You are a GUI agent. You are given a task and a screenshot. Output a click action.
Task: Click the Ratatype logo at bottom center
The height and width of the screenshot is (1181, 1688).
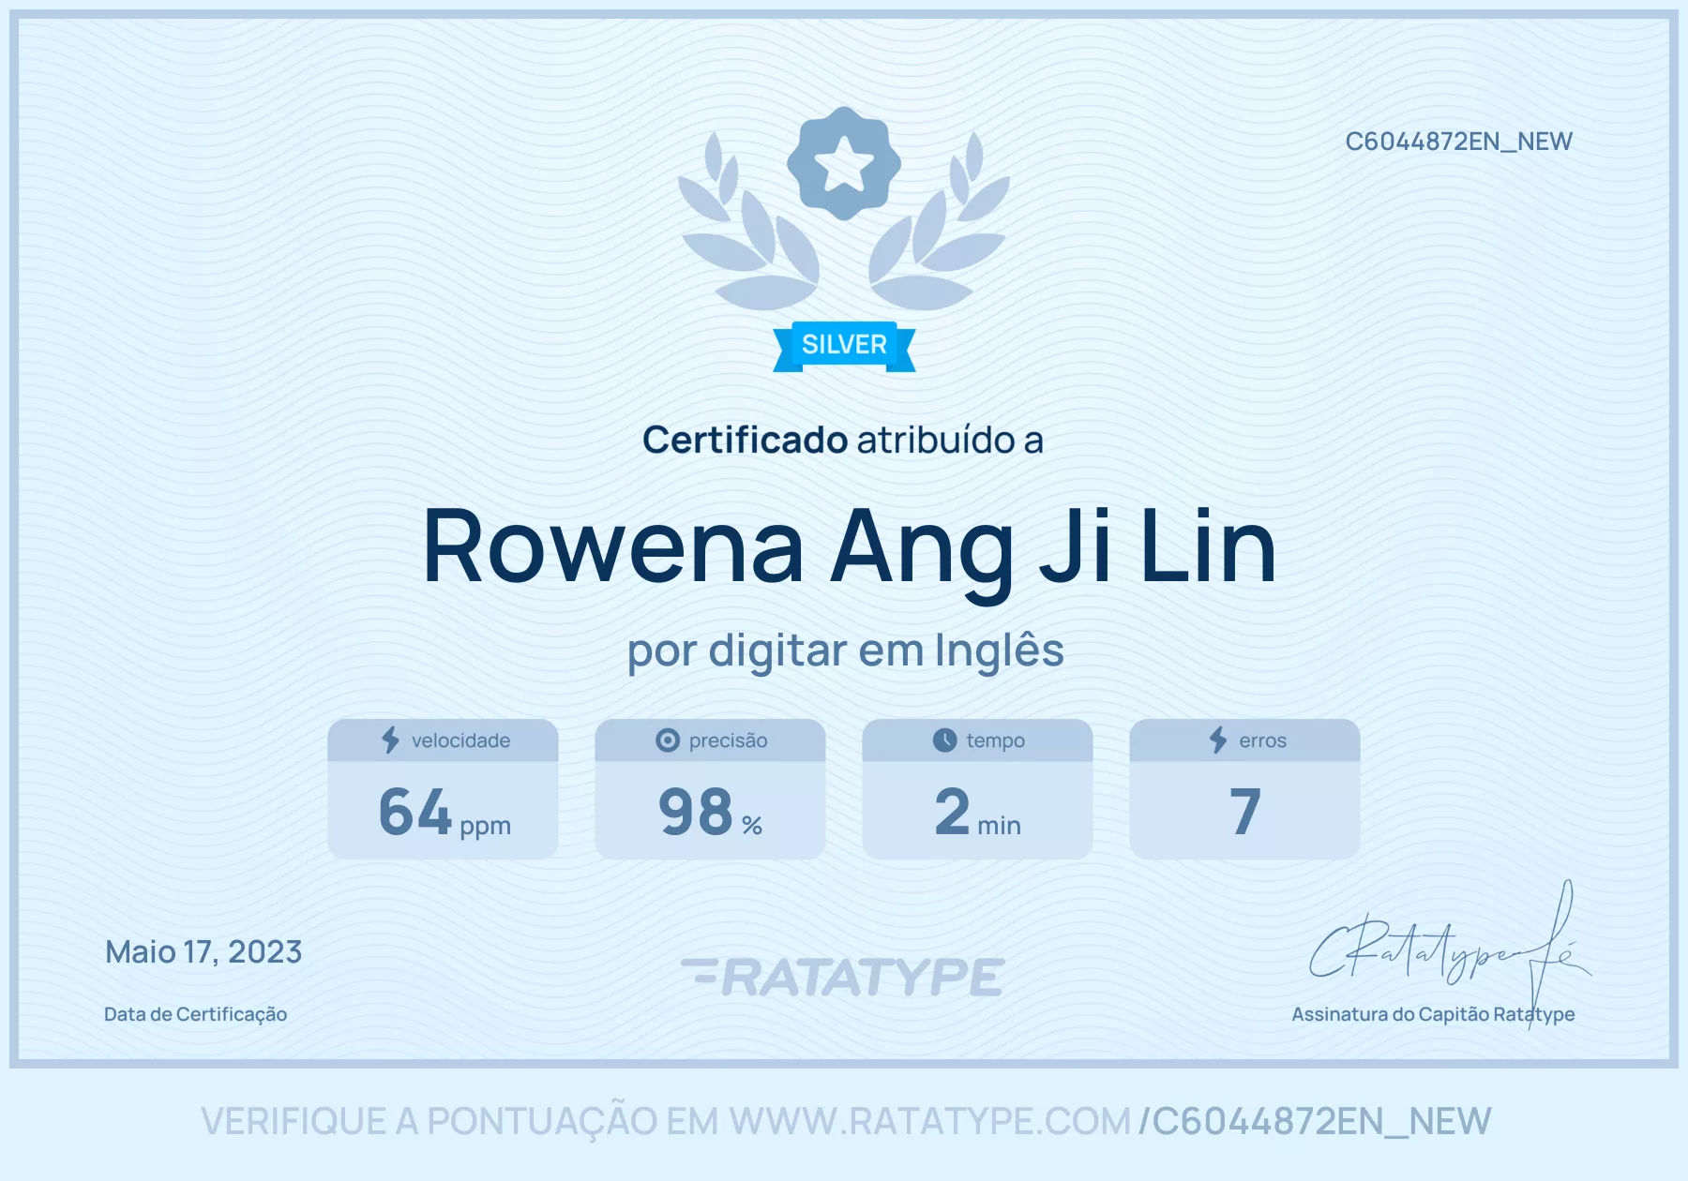click(843, 978)
